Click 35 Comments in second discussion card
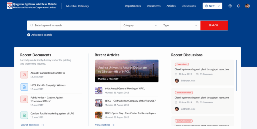Screen dimensions: 257x129 point(206,102)
